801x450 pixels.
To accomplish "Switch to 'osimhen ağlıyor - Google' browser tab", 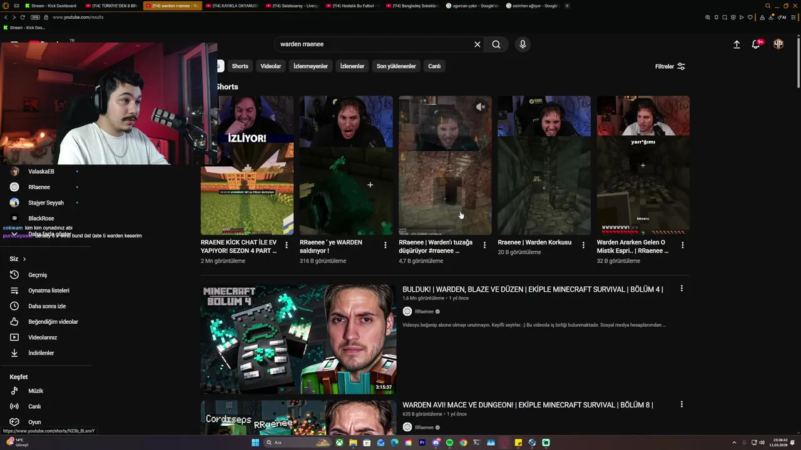I will [533, 6].
